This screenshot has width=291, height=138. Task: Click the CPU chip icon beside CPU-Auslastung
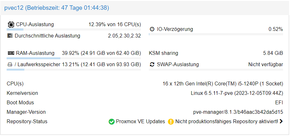(x=11, y=25)
